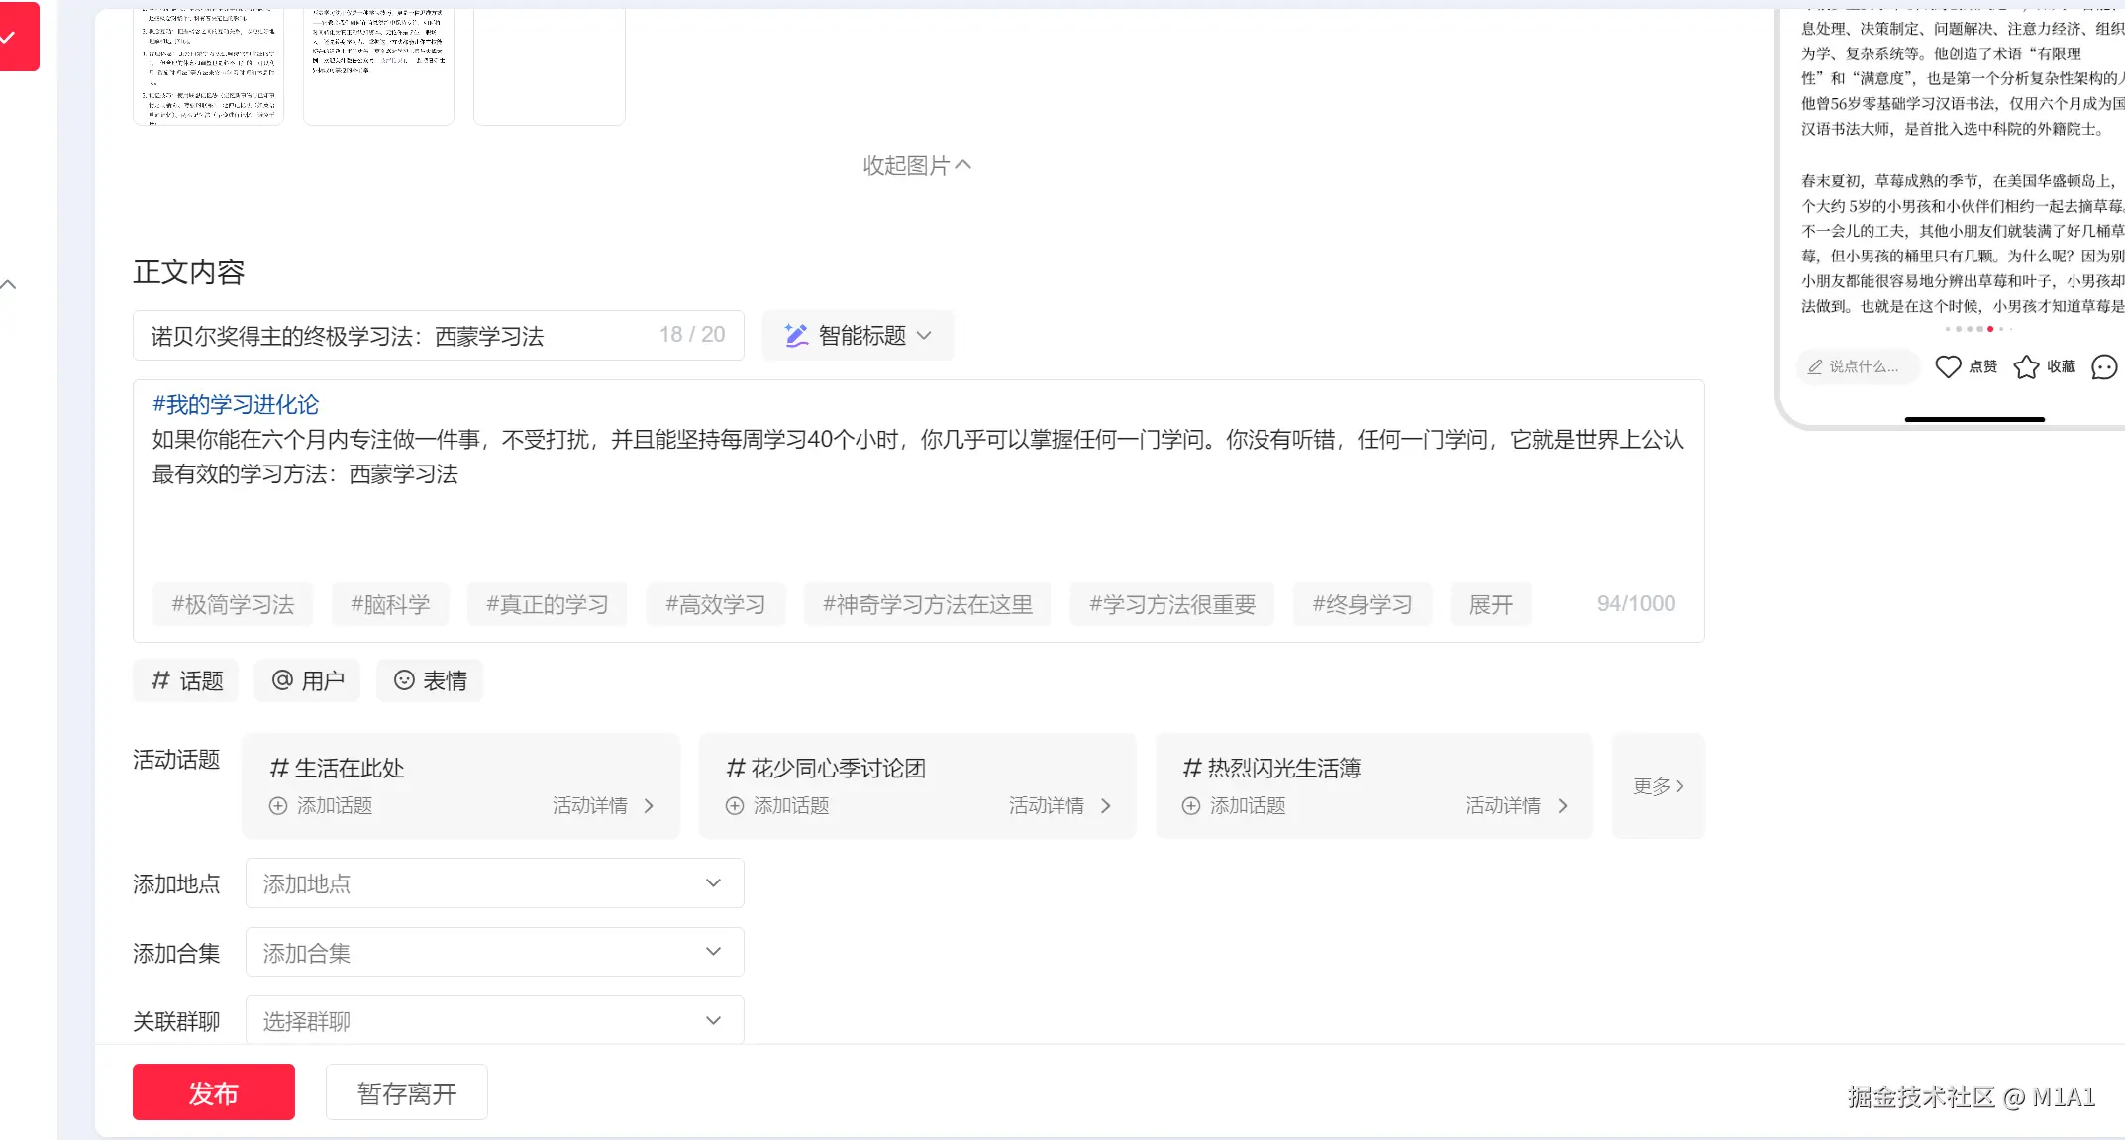Click the red 发布 publish button

click(213, 1092)
